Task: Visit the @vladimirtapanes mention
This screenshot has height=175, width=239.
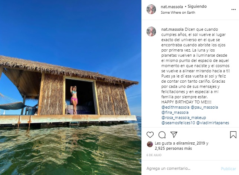Action: tap(213, 123)
